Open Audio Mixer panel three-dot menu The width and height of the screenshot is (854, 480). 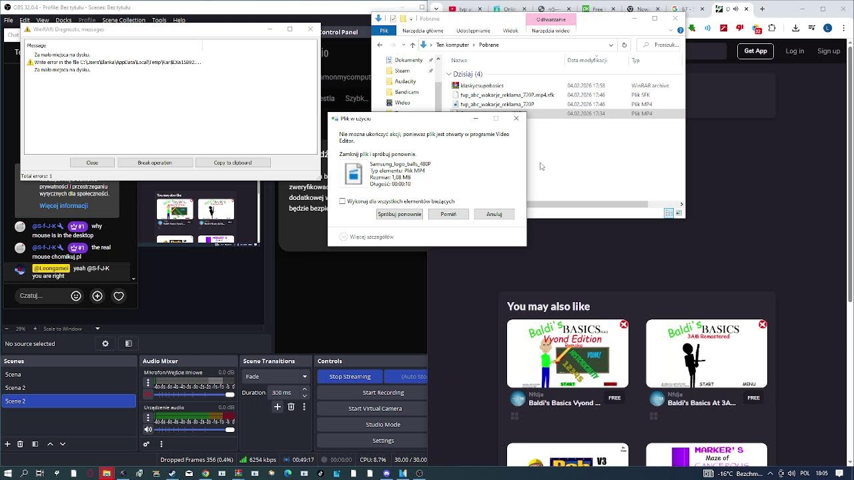point(161,444)
